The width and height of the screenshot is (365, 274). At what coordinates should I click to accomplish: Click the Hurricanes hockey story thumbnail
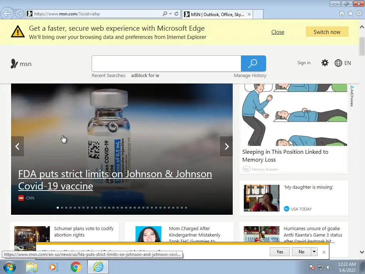[261, 234]
